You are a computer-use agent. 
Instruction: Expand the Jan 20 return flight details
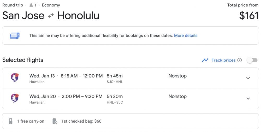coord(248,99)
